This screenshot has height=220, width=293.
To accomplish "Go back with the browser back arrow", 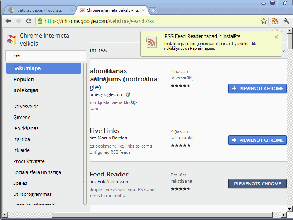I will tap(8, 21).
